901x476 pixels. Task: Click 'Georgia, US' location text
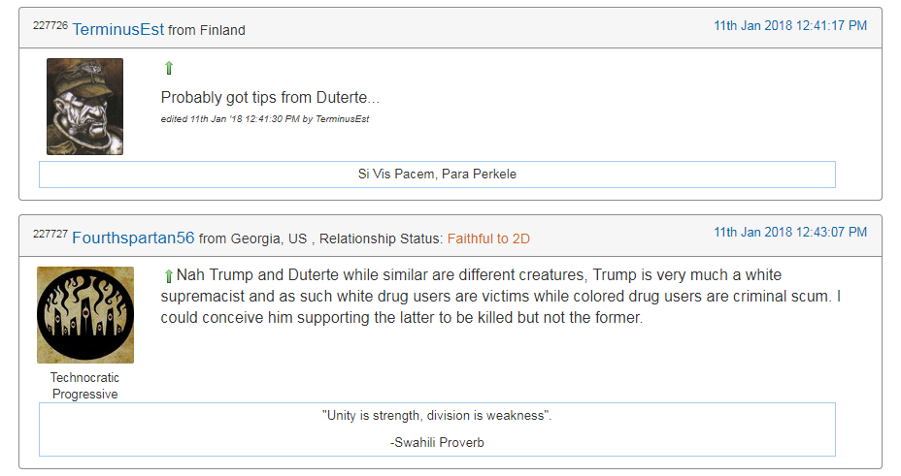(x=269, y=238)
